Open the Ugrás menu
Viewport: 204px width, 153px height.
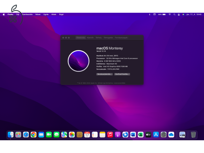(x=46, y=14)
